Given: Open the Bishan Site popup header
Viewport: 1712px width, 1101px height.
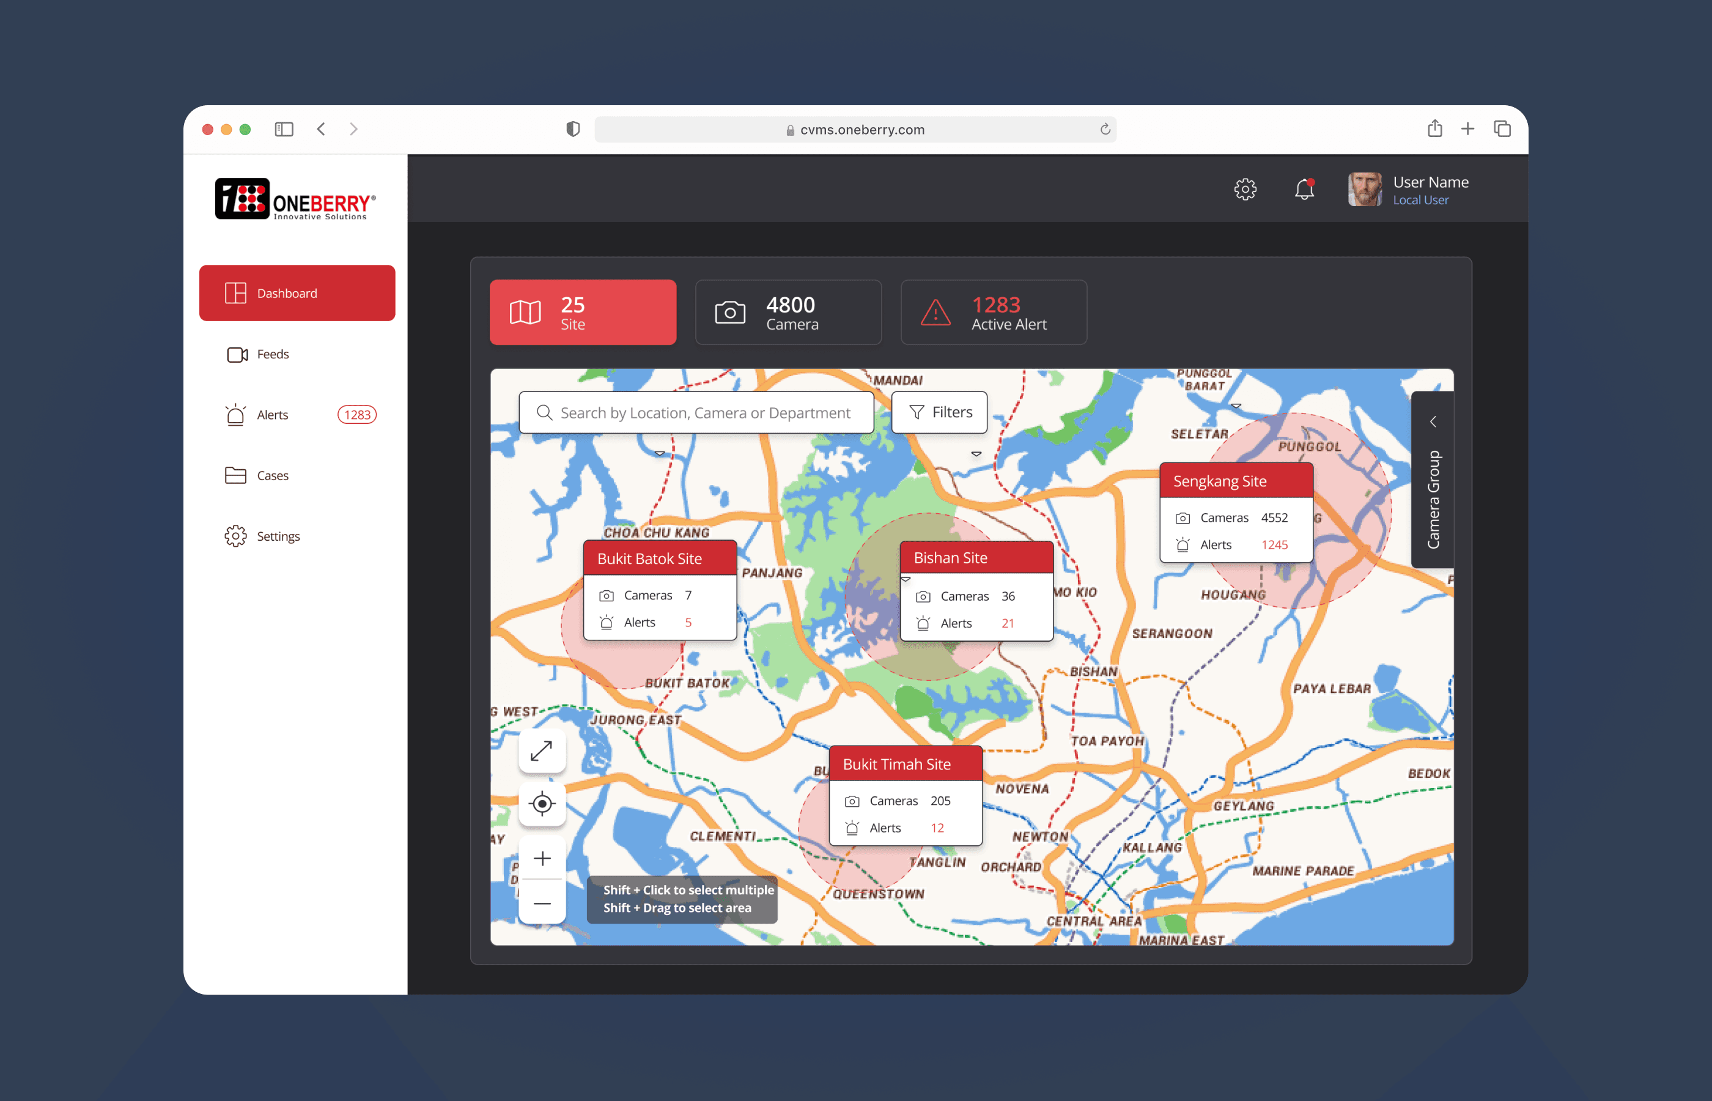Looking at the screenshot, I should click(976, 558).
